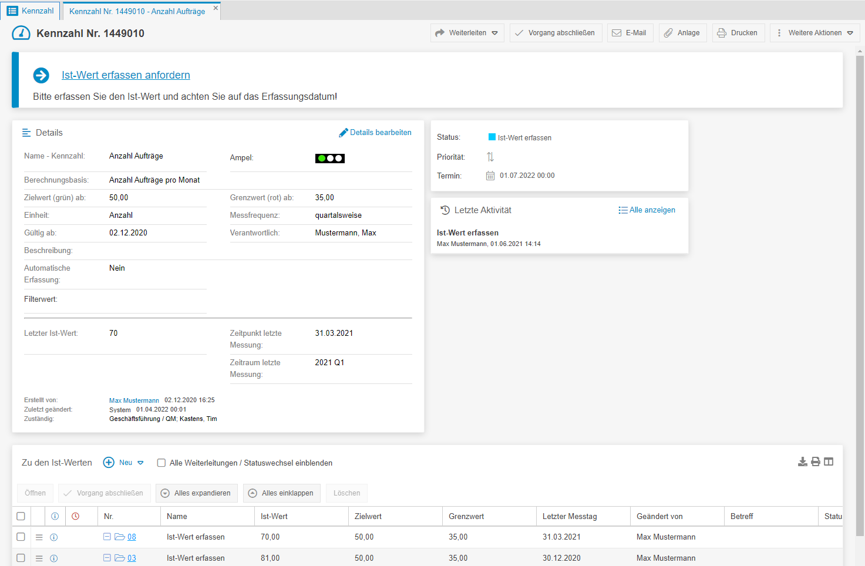Close the Kennzahl Nr. 1449010 tab
This screenshot has height=566, width=865.
tap(216, 8)
